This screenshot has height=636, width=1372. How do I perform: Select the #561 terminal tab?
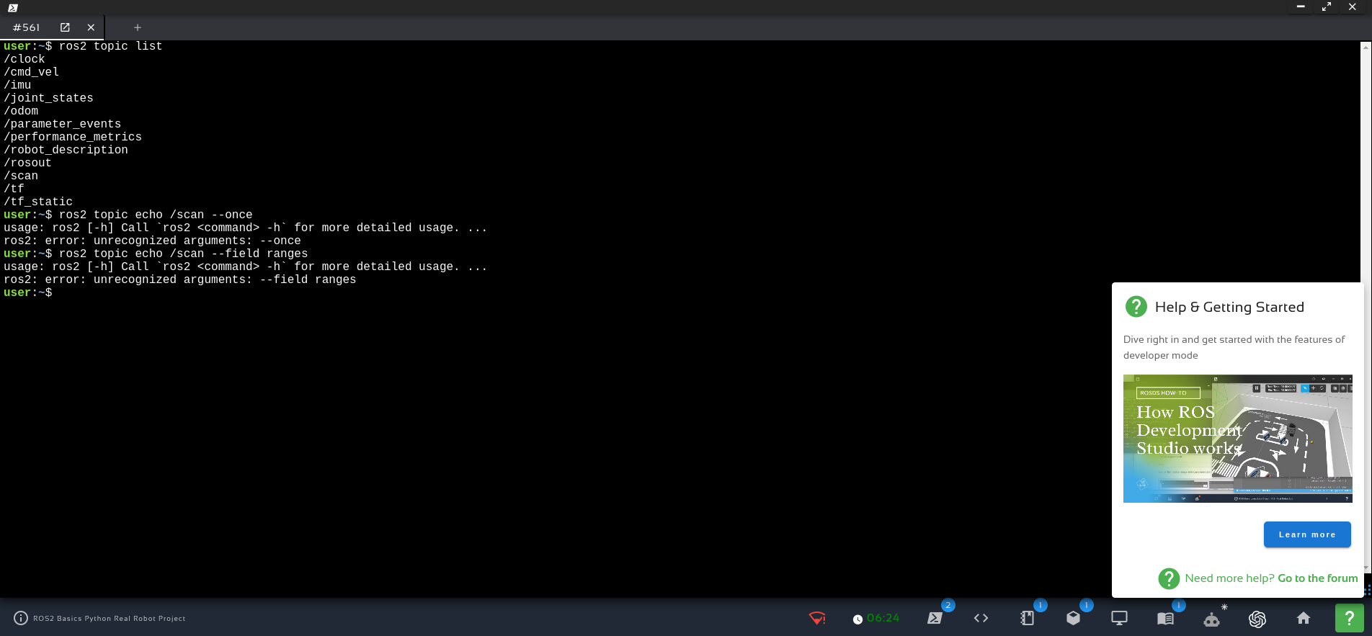pos(27,27)
